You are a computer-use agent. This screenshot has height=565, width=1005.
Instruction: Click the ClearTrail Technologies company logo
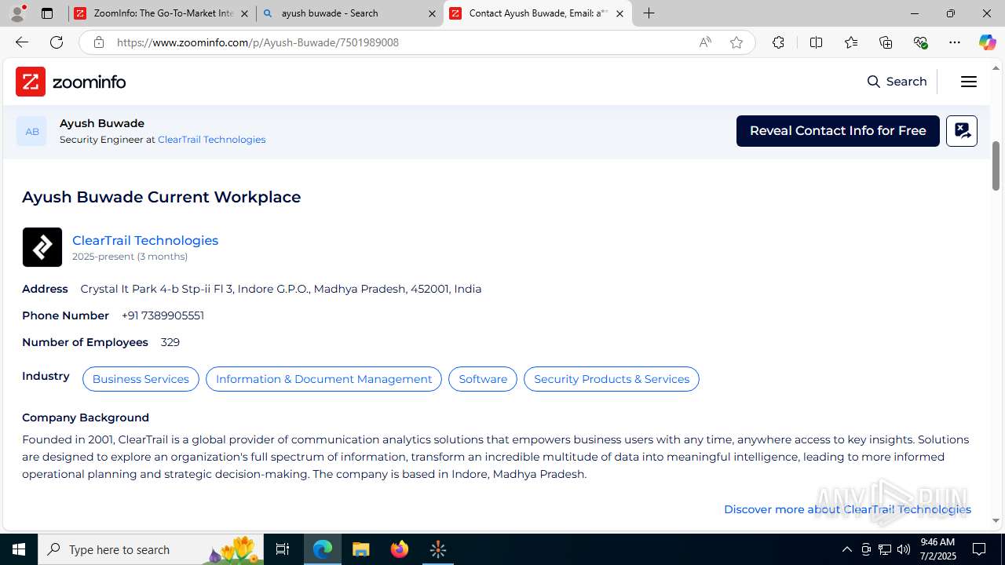[x=42, y=247]
